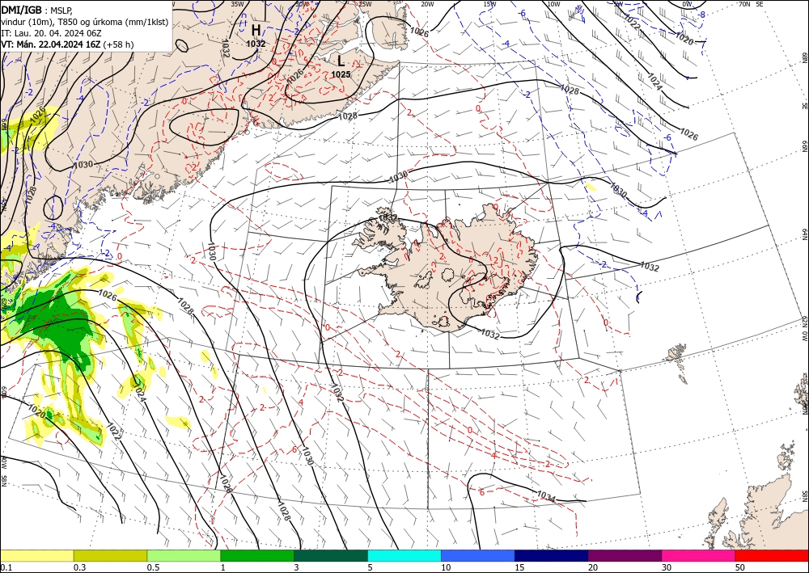Click the '-8' temperature contour label
Screen dimensions: 809x573
[701, 15]
